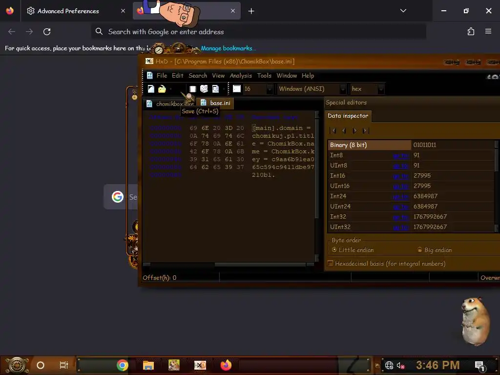The image size is (500, 375).
Task: Go to next byte in Data inspector
Action: click(x=354, y=130)
